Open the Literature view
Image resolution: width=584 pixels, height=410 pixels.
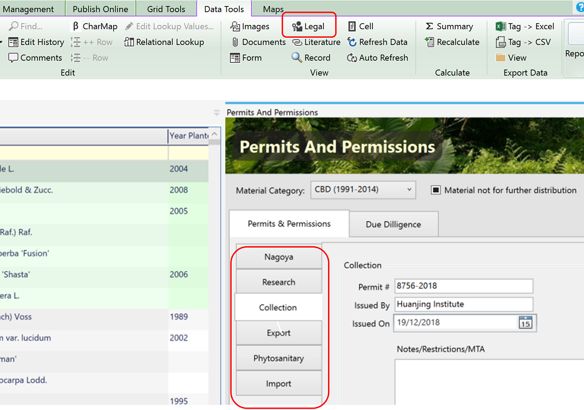tap(316, 42)
